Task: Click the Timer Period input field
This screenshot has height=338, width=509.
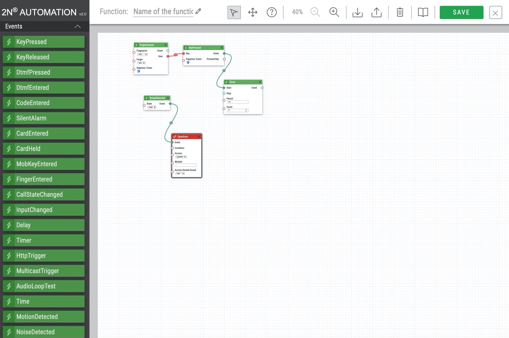Action: click(238, 102)
